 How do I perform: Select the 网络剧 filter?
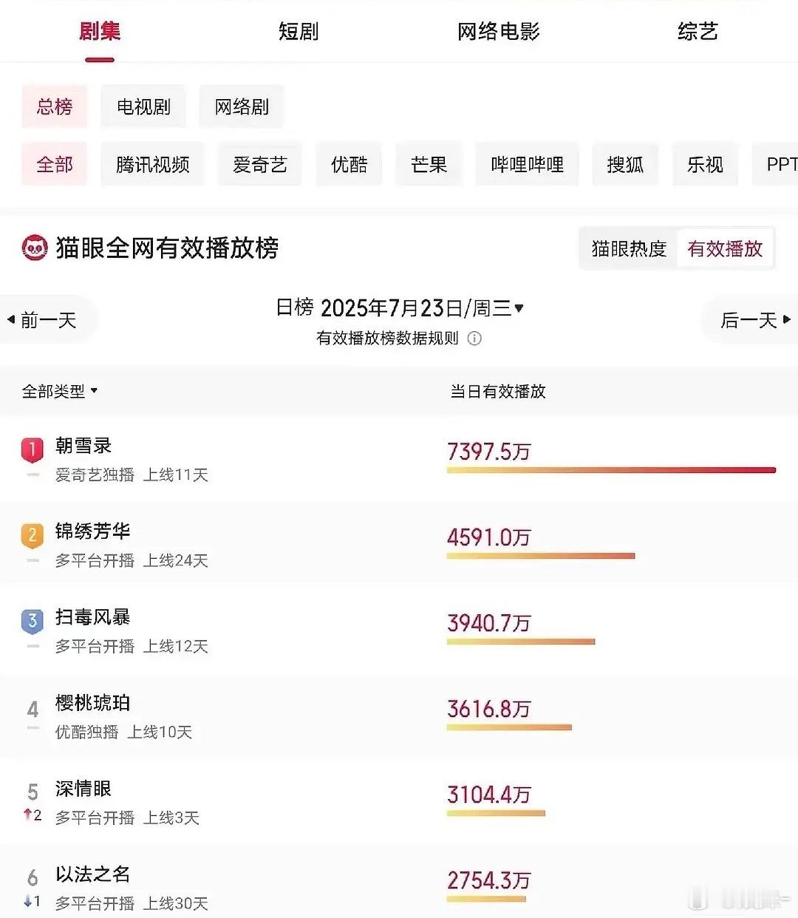coord(242,107)
